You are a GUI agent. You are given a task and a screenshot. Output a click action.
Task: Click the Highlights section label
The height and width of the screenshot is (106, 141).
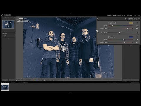(112, 23)
